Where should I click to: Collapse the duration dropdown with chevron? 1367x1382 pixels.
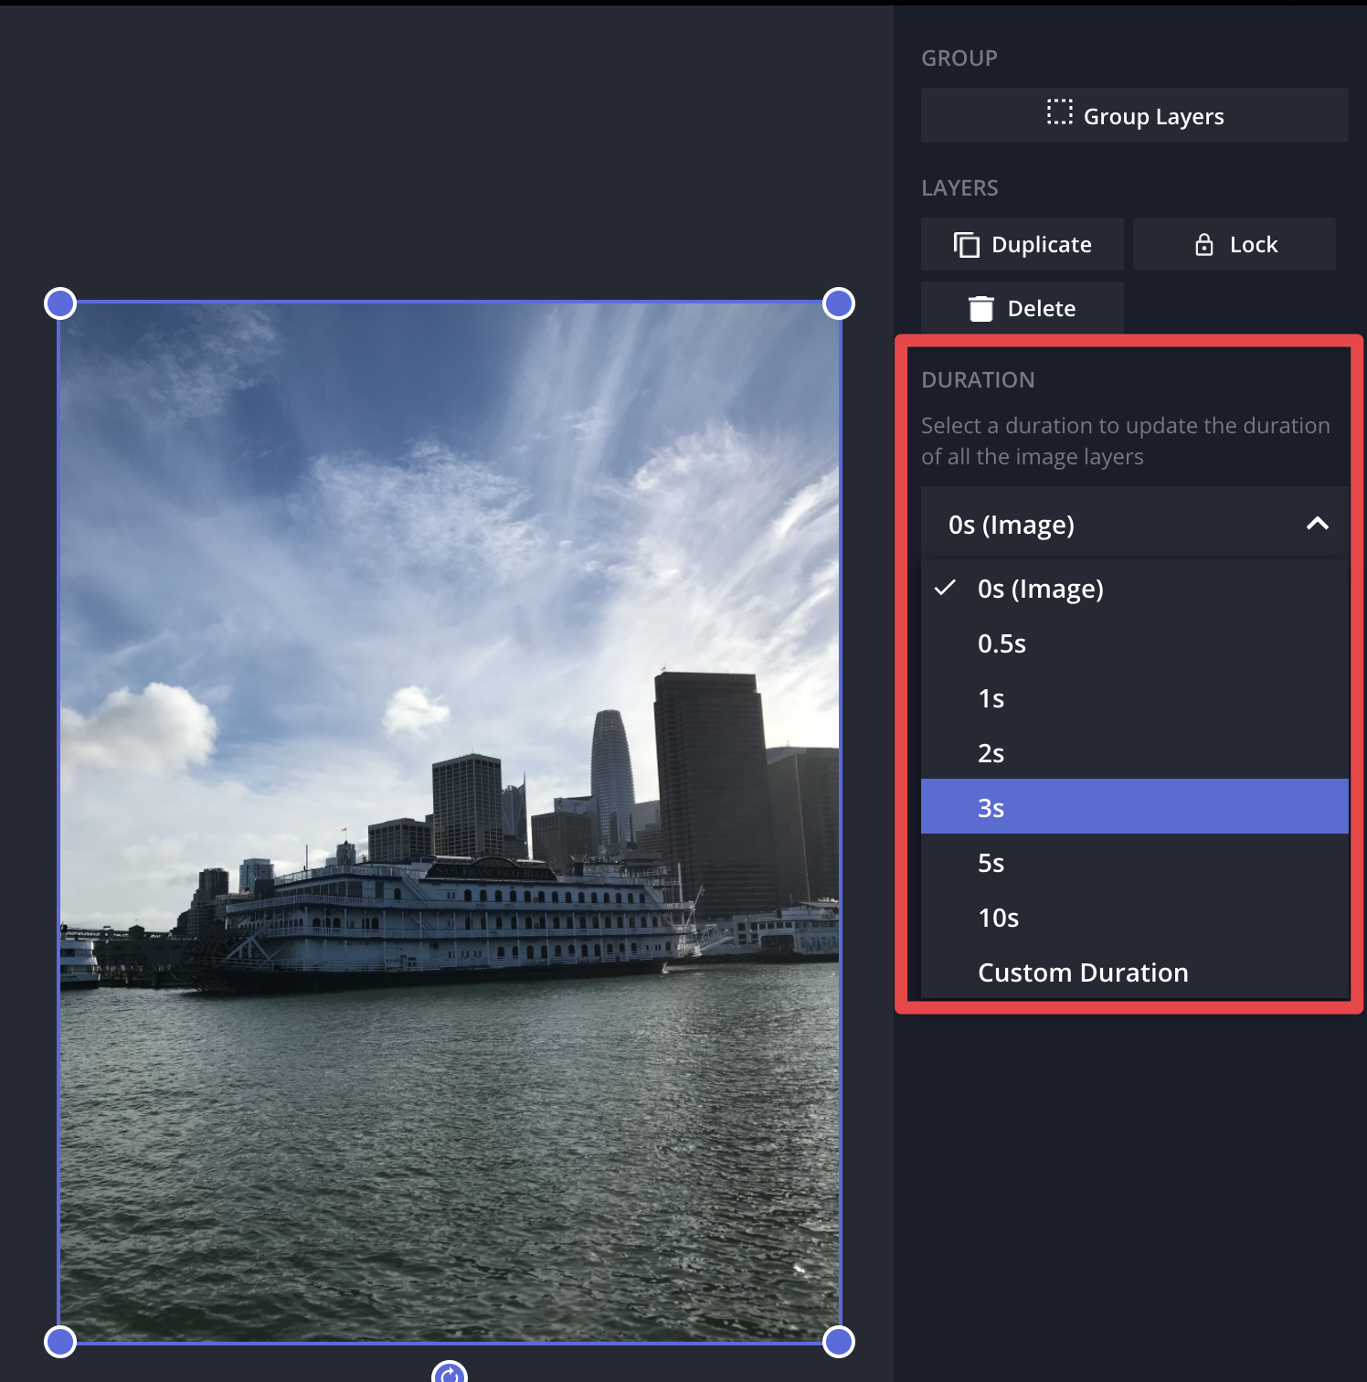(1317, 524)
